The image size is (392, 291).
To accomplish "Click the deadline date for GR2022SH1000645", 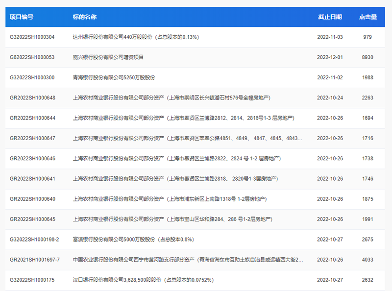I will 330,219.
